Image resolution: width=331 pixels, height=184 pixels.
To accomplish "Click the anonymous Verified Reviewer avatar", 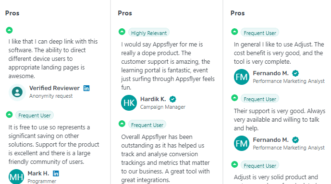I will 17,92.
